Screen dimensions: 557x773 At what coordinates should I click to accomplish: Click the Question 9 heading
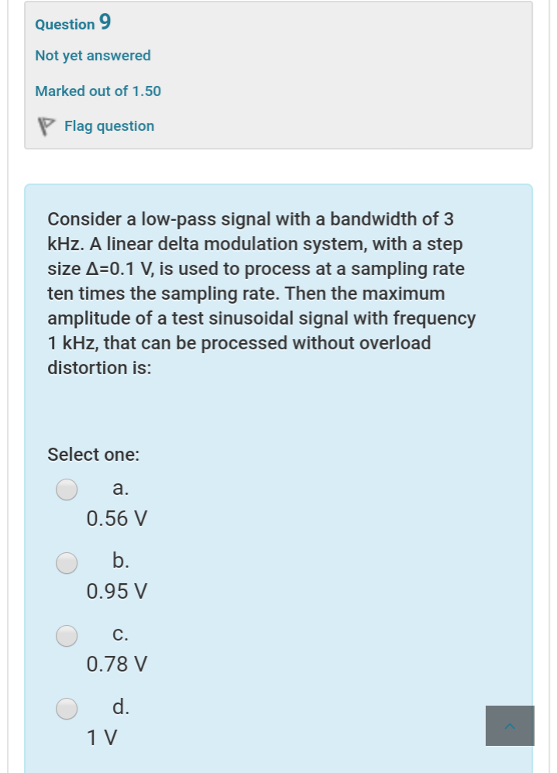72,24
